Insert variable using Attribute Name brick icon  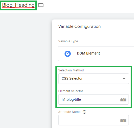123,120
